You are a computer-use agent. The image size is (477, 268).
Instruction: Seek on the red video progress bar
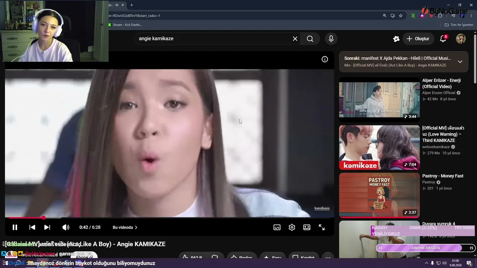169,218
